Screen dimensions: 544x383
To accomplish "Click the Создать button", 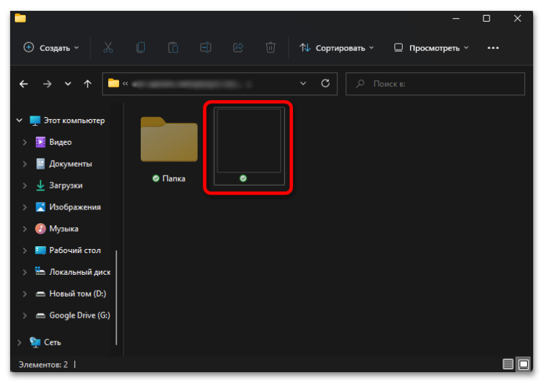I will (52, 48).
